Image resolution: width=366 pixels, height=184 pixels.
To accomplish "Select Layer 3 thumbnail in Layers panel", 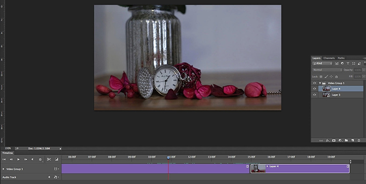I will coord(326,95).
